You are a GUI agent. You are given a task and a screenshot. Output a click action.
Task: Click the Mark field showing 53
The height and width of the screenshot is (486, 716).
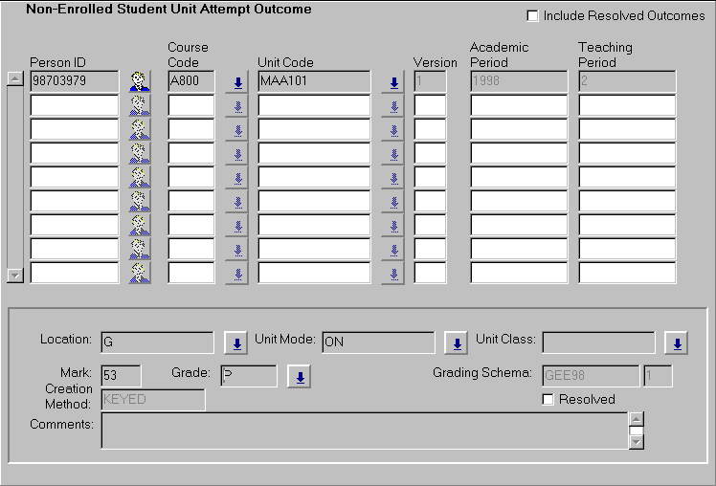tap(120, 377)
